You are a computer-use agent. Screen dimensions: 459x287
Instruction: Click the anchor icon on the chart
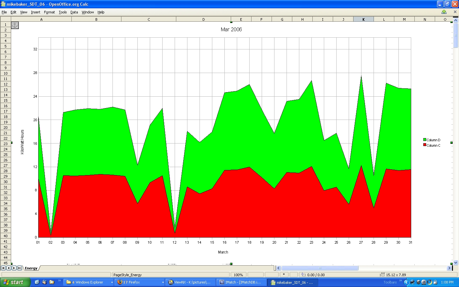tap(15, 25)
